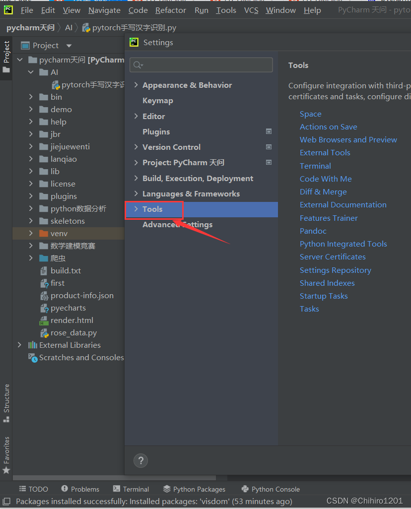The image size is (411, 509).
Task: Select Keymap in settings list
Action: (157, 101)
